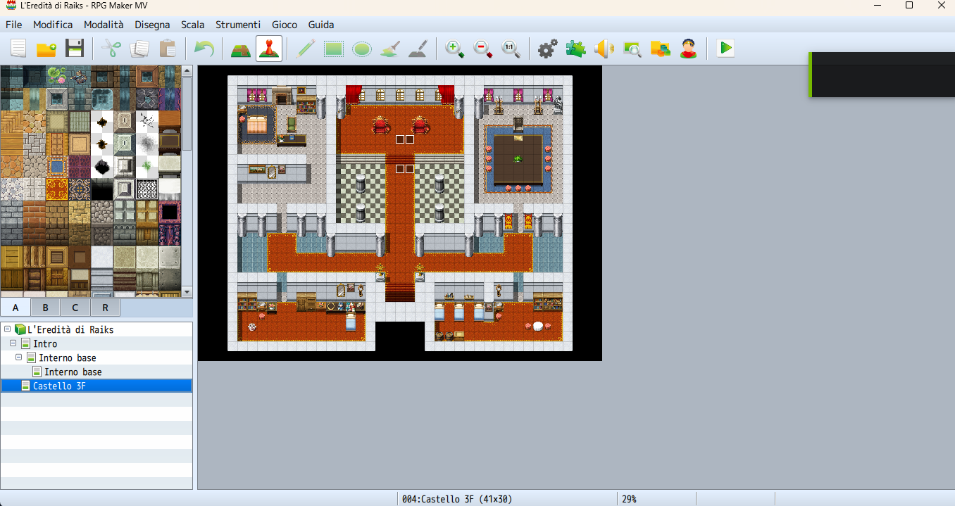The image size is (955, 506).
Task: Zoom out of the map
Action: pos(483,49)
